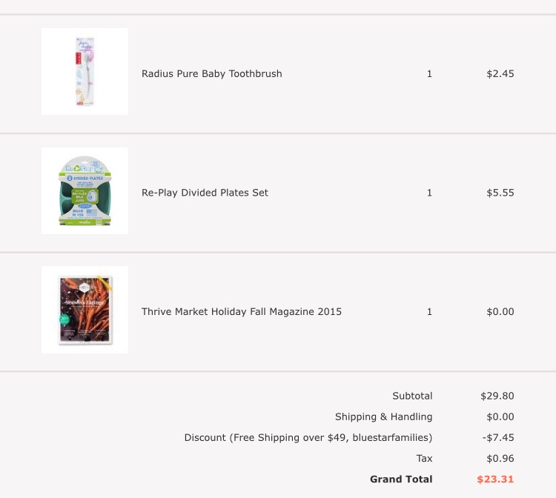Open the Thrive Market Holiday Fall Magazine 2015 name
The image size is (556, 498).
coord(242,312)
